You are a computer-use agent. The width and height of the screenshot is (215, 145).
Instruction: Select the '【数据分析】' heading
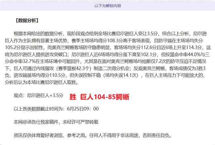pyautogui.click(x=27, y=21)
